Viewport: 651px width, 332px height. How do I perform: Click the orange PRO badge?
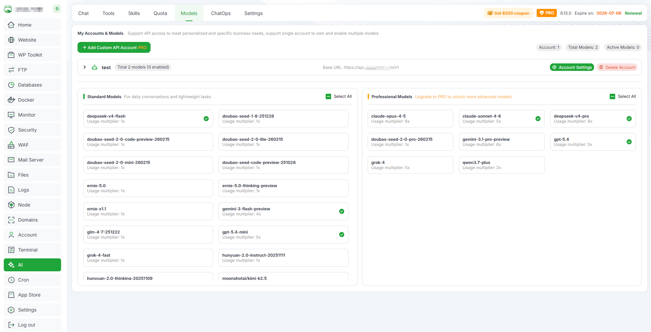547,13
